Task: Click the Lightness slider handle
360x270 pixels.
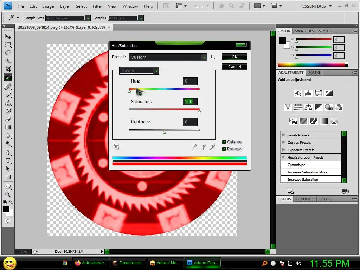Action: 165,132
